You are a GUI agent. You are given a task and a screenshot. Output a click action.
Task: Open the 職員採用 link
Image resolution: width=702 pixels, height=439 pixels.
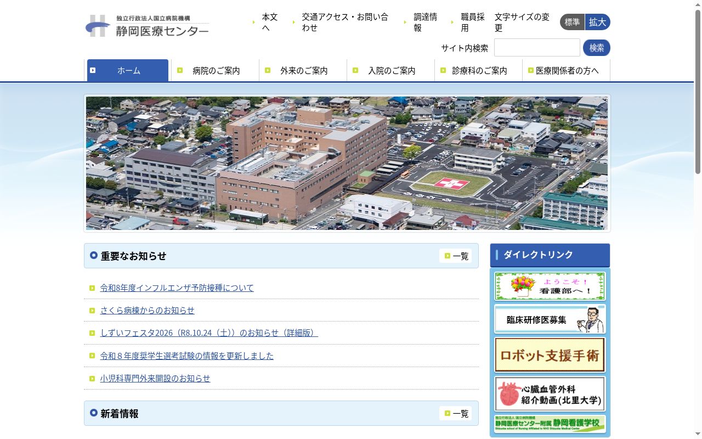(473, 22)
